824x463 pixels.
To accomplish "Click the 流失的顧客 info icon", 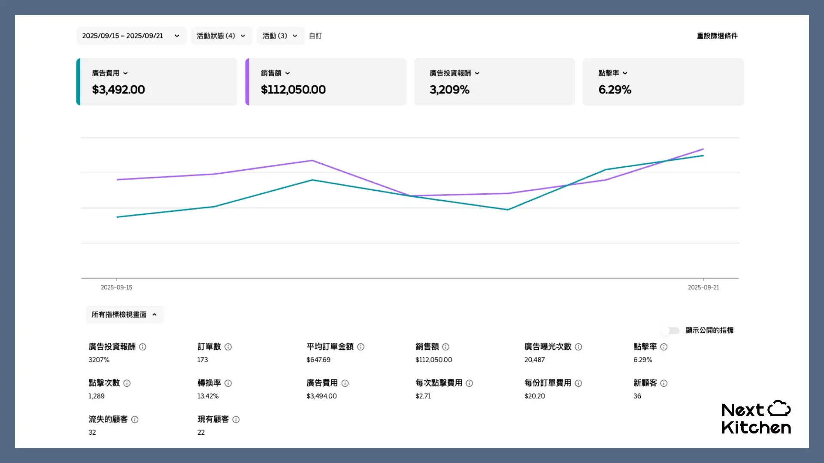I will pyautogui.click(x=134, y=420).
